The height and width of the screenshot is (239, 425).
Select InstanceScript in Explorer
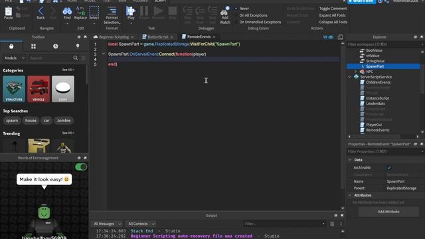(x=377, y=98)
